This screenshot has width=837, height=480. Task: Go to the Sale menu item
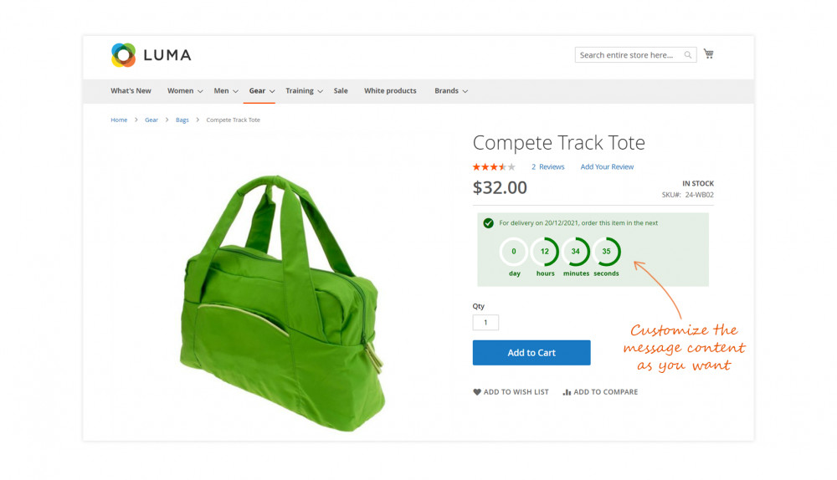pyautogui.click(x=341, y=91)
